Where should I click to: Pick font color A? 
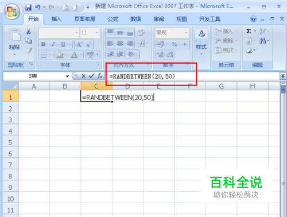click(x=74, y=55)
